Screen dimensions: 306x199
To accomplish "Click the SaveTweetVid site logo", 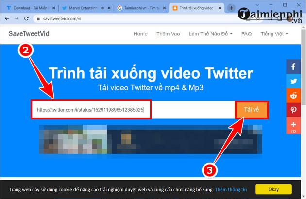I will pyautogui.click(x=29, y=34).
